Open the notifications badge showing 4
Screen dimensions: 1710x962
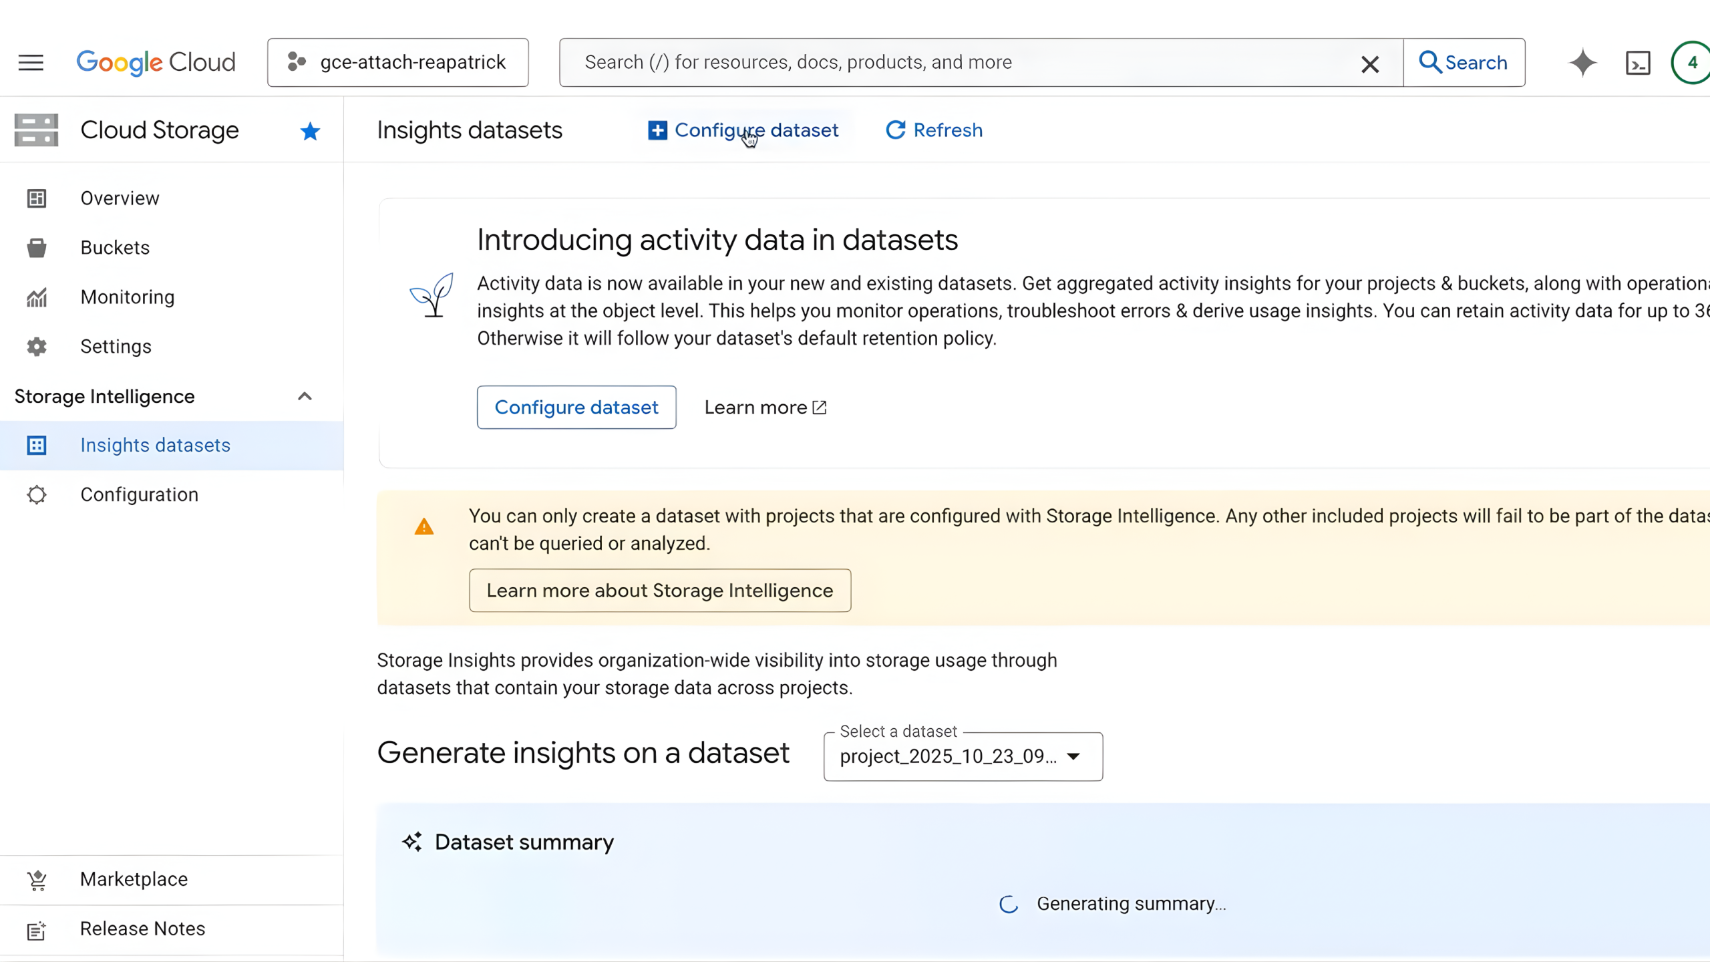[1691, 63]
